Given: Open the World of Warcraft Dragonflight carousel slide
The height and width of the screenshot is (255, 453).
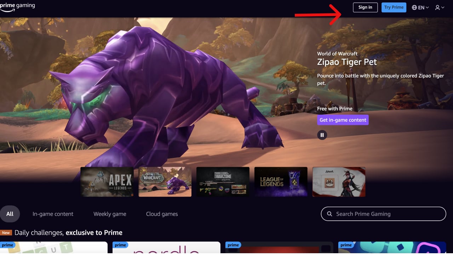Looking at the screenshot, I should (x=165, y=182).
